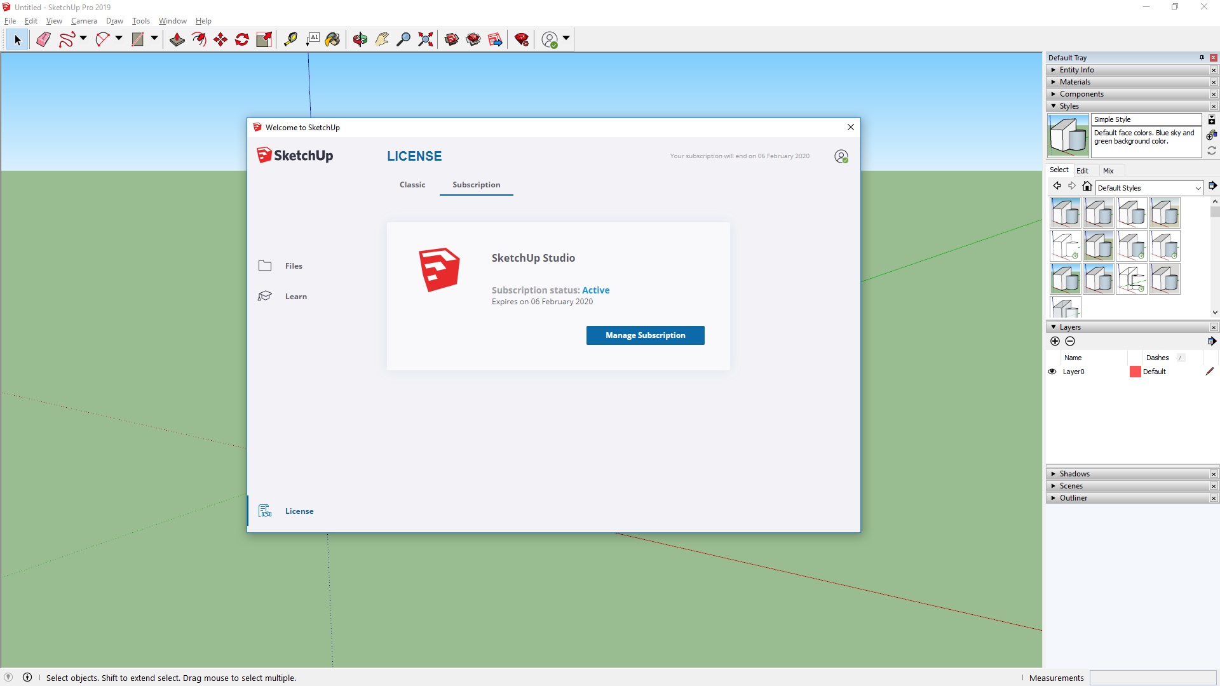Click Remove Layer minus icon
The height and width of the screenshot is (686, 1220).
(x=1070, y=341)
